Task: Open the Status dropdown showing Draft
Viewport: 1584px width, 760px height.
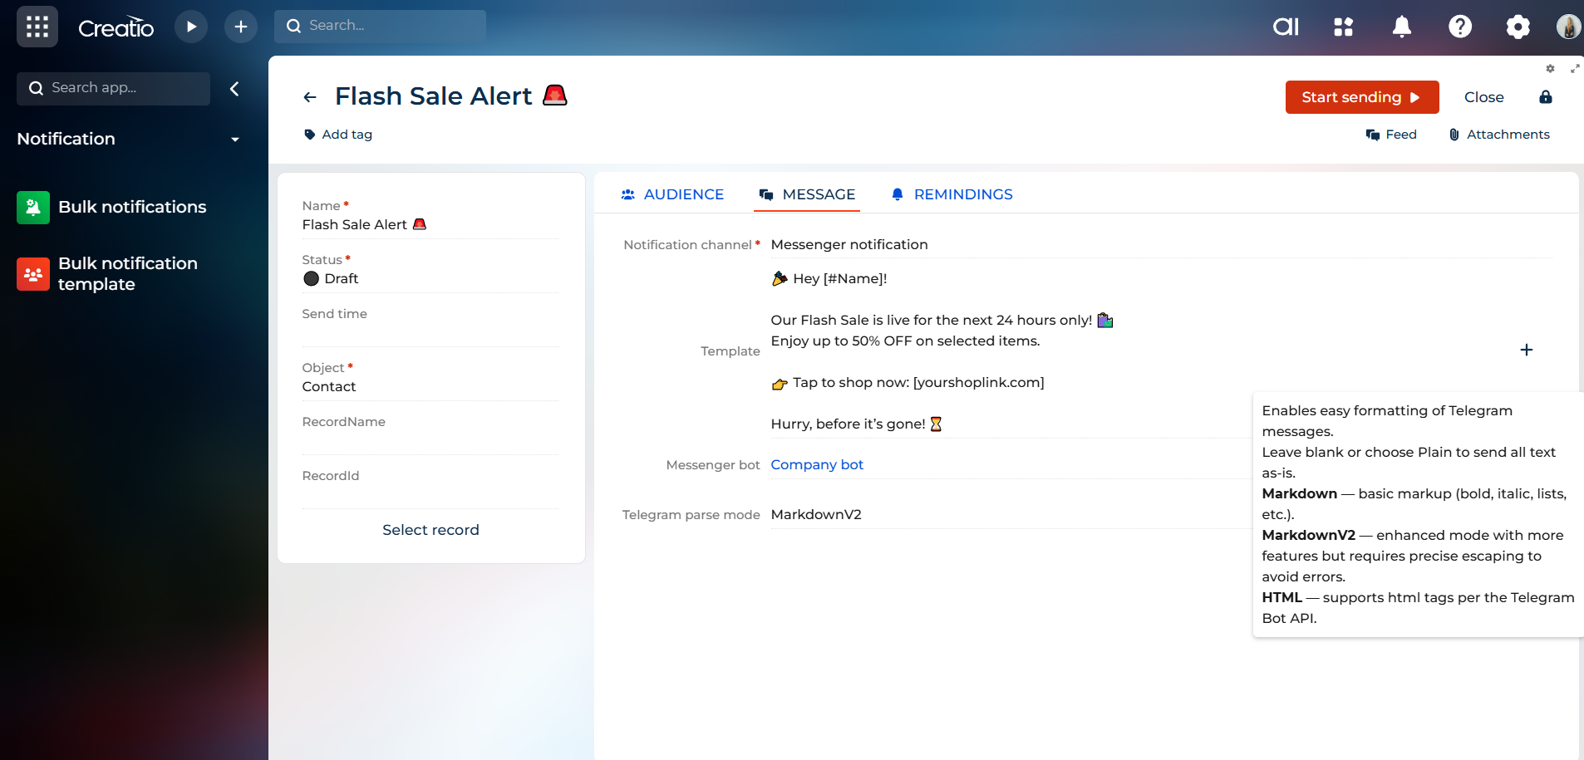Action: [x=430, y=278]
